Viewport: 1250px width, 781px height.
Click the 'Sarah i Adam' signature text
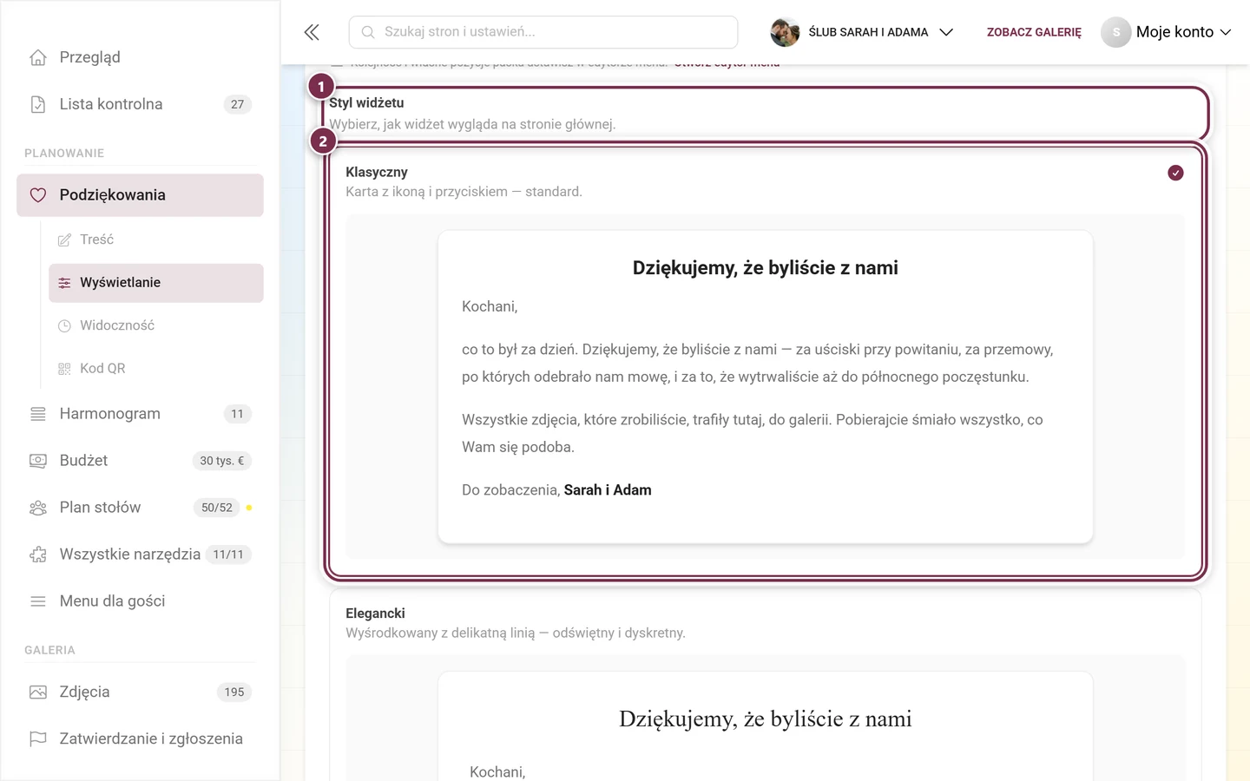tap(608, 490)
